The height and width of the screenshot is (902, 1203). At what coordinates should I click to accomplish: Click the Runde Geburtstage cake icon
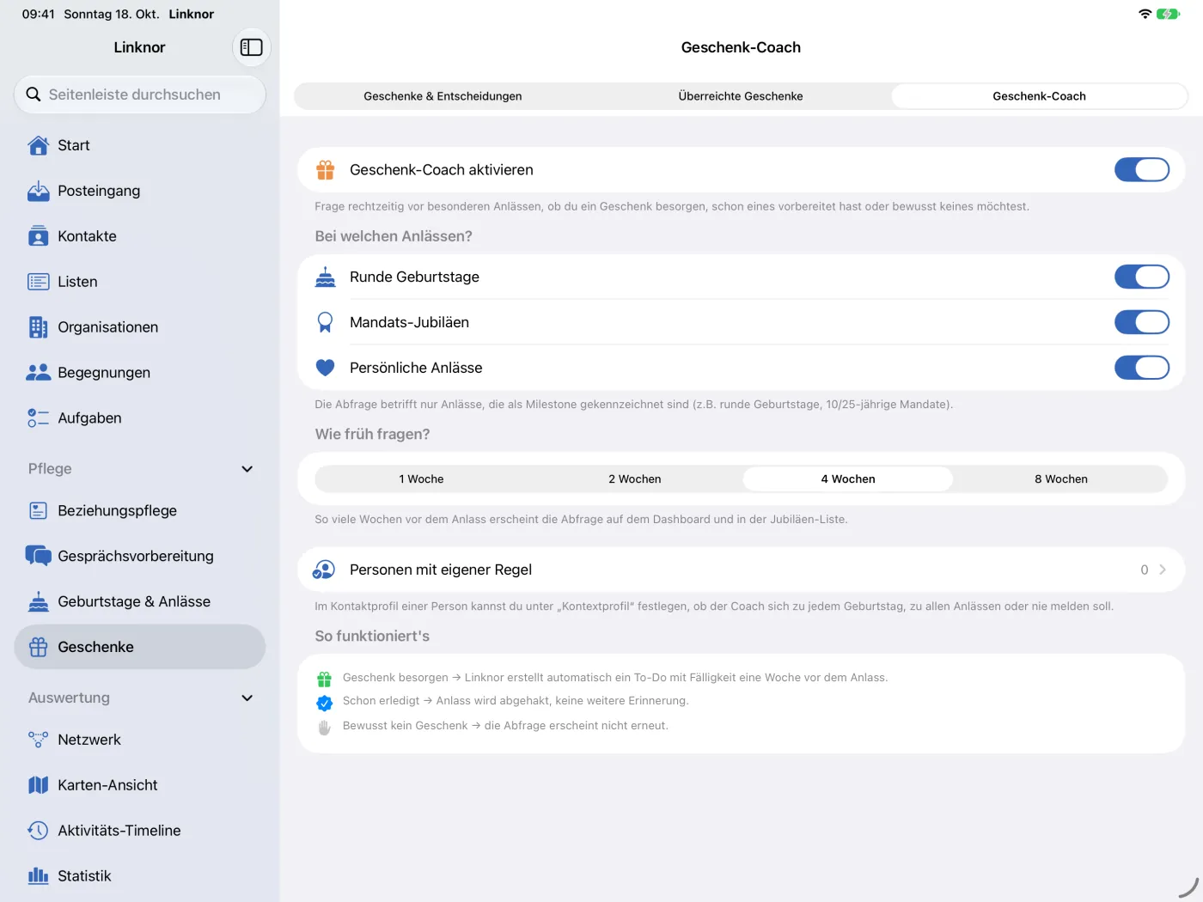coord(326,277)
